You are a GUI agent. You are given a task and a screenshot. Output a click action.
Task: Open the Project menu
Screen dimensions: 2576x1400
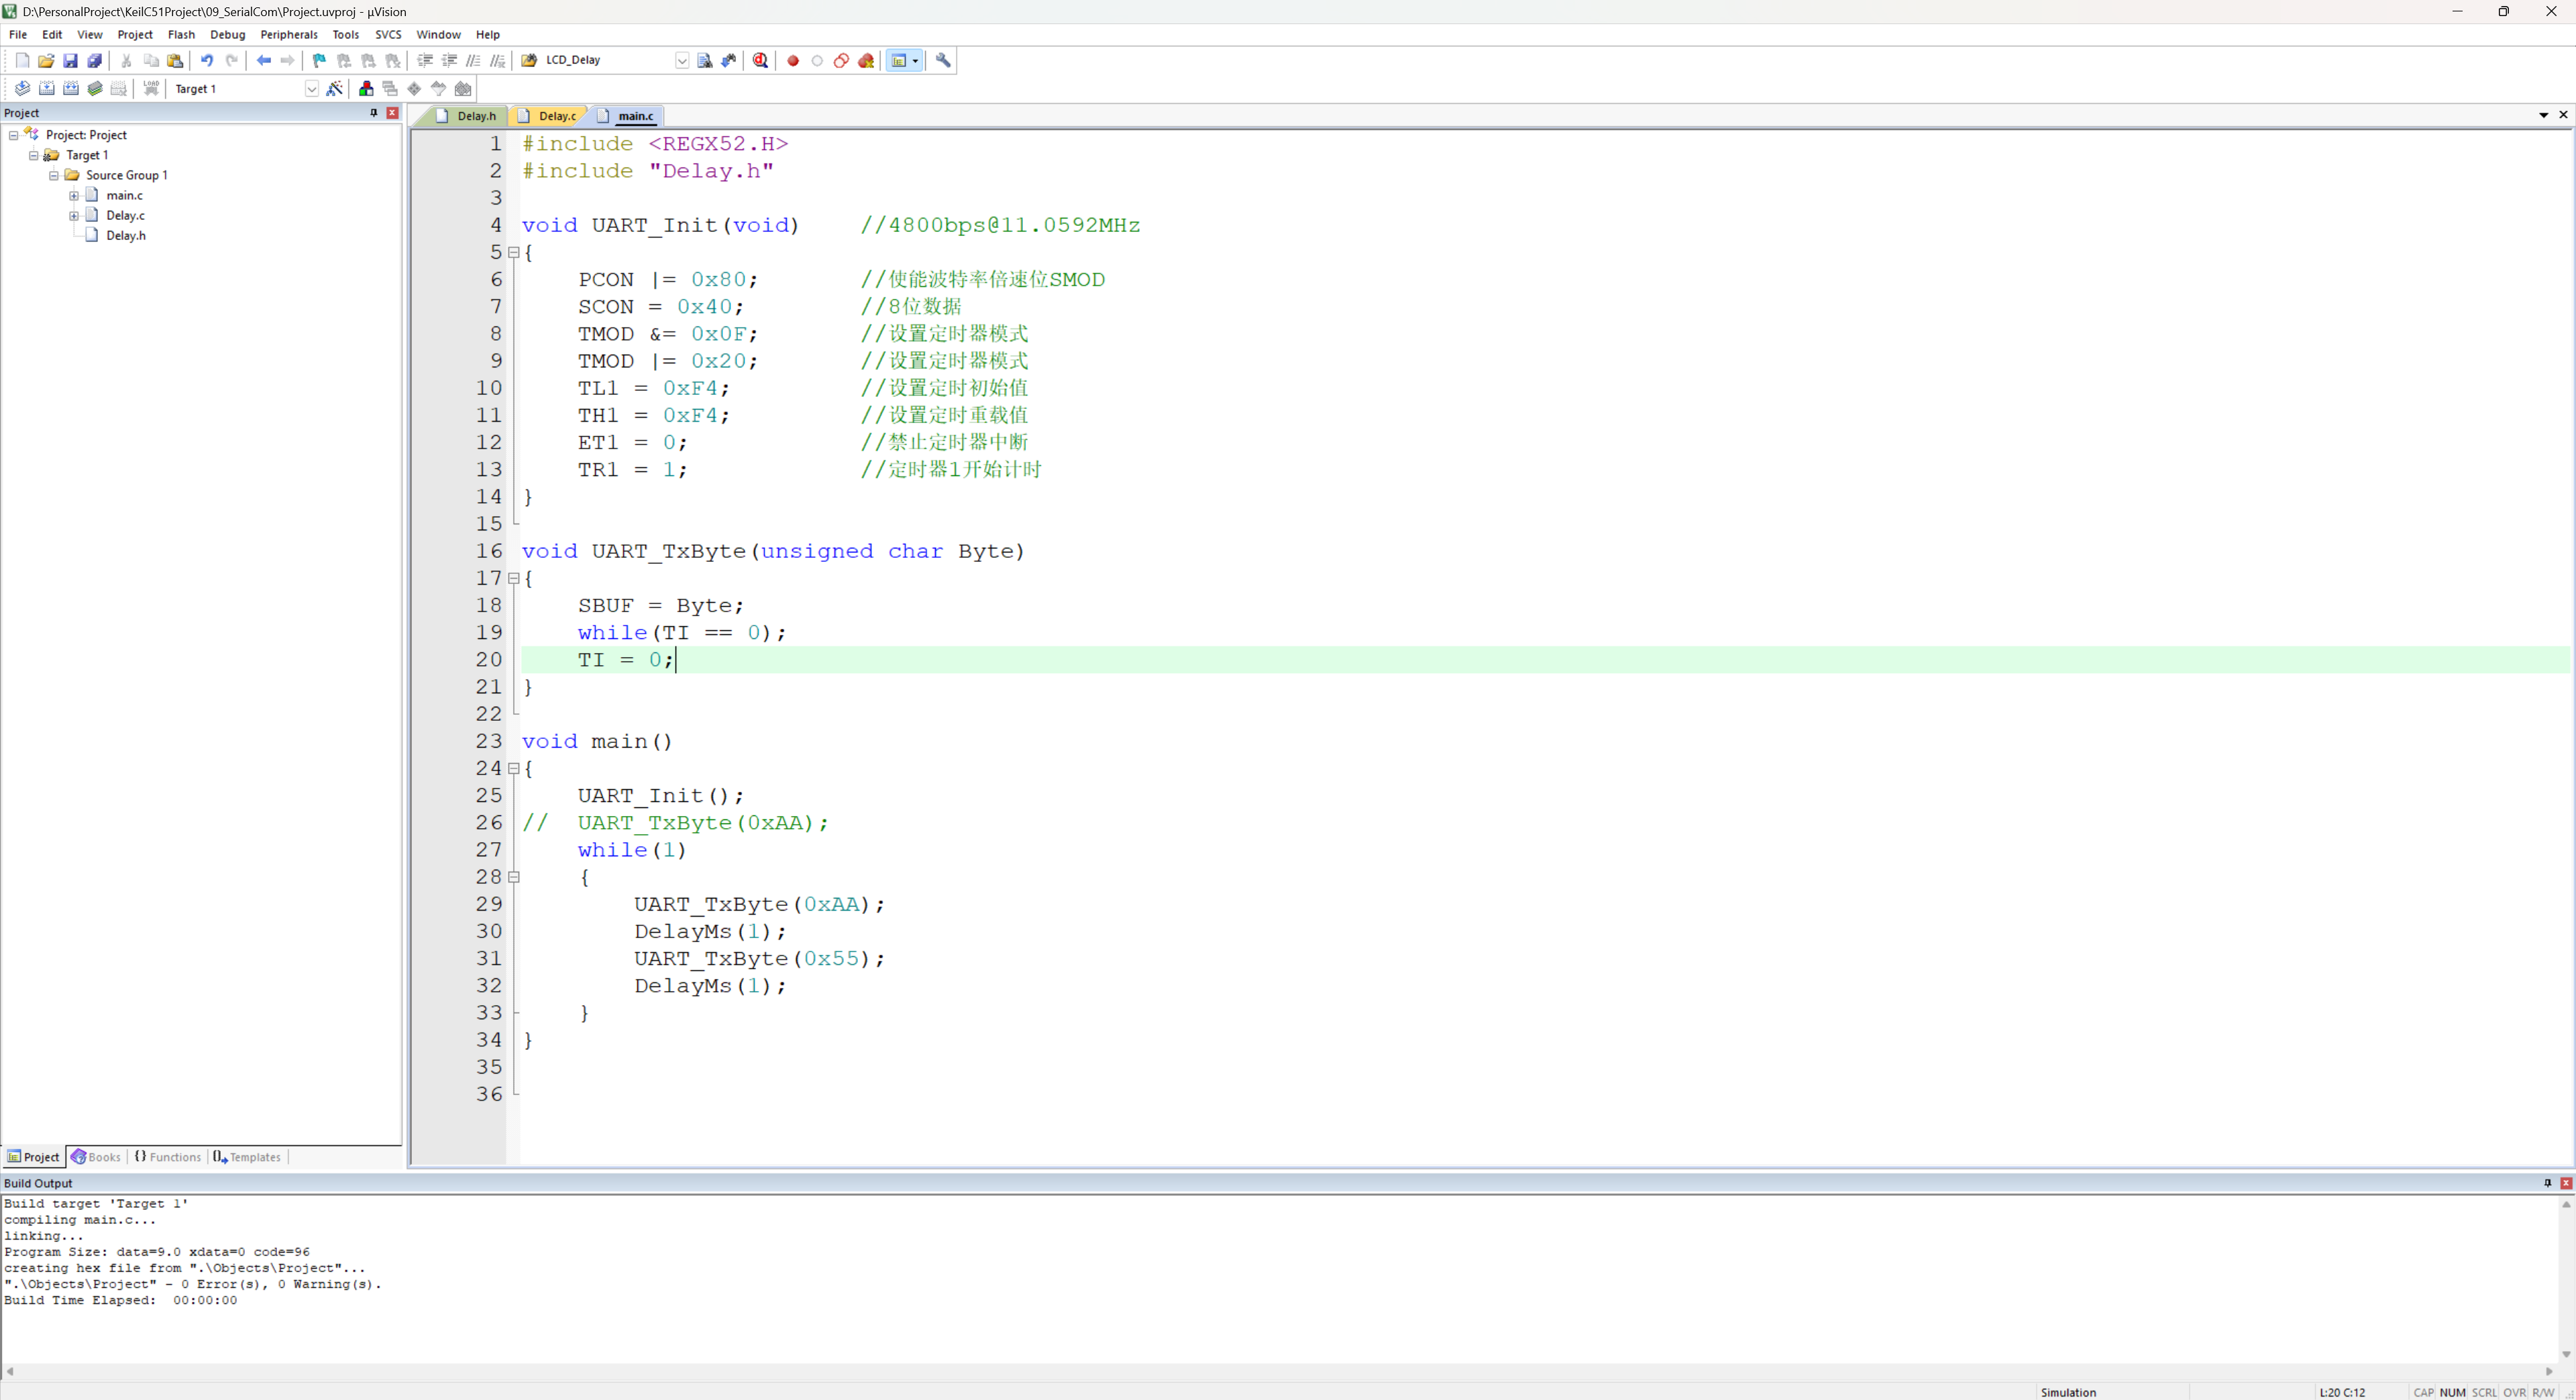click(x=135, y=34)
